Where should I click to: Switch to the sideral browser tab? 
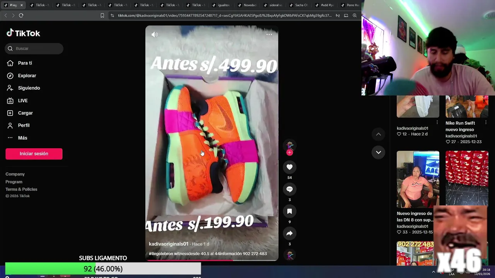[x=273, y=5]
